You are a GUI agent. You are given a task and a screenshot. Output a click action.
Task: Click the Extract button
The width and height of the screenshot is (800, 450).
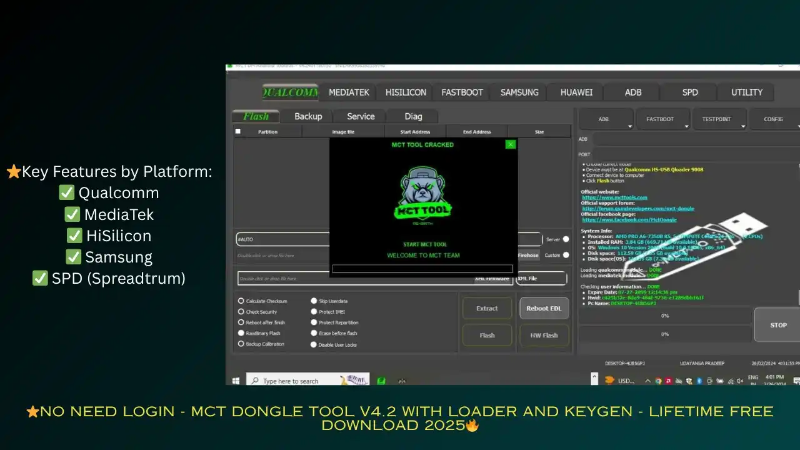487,308
